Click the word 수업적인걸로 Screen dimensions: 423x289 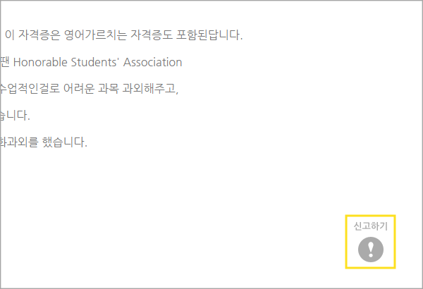click(x=30, y=88)
